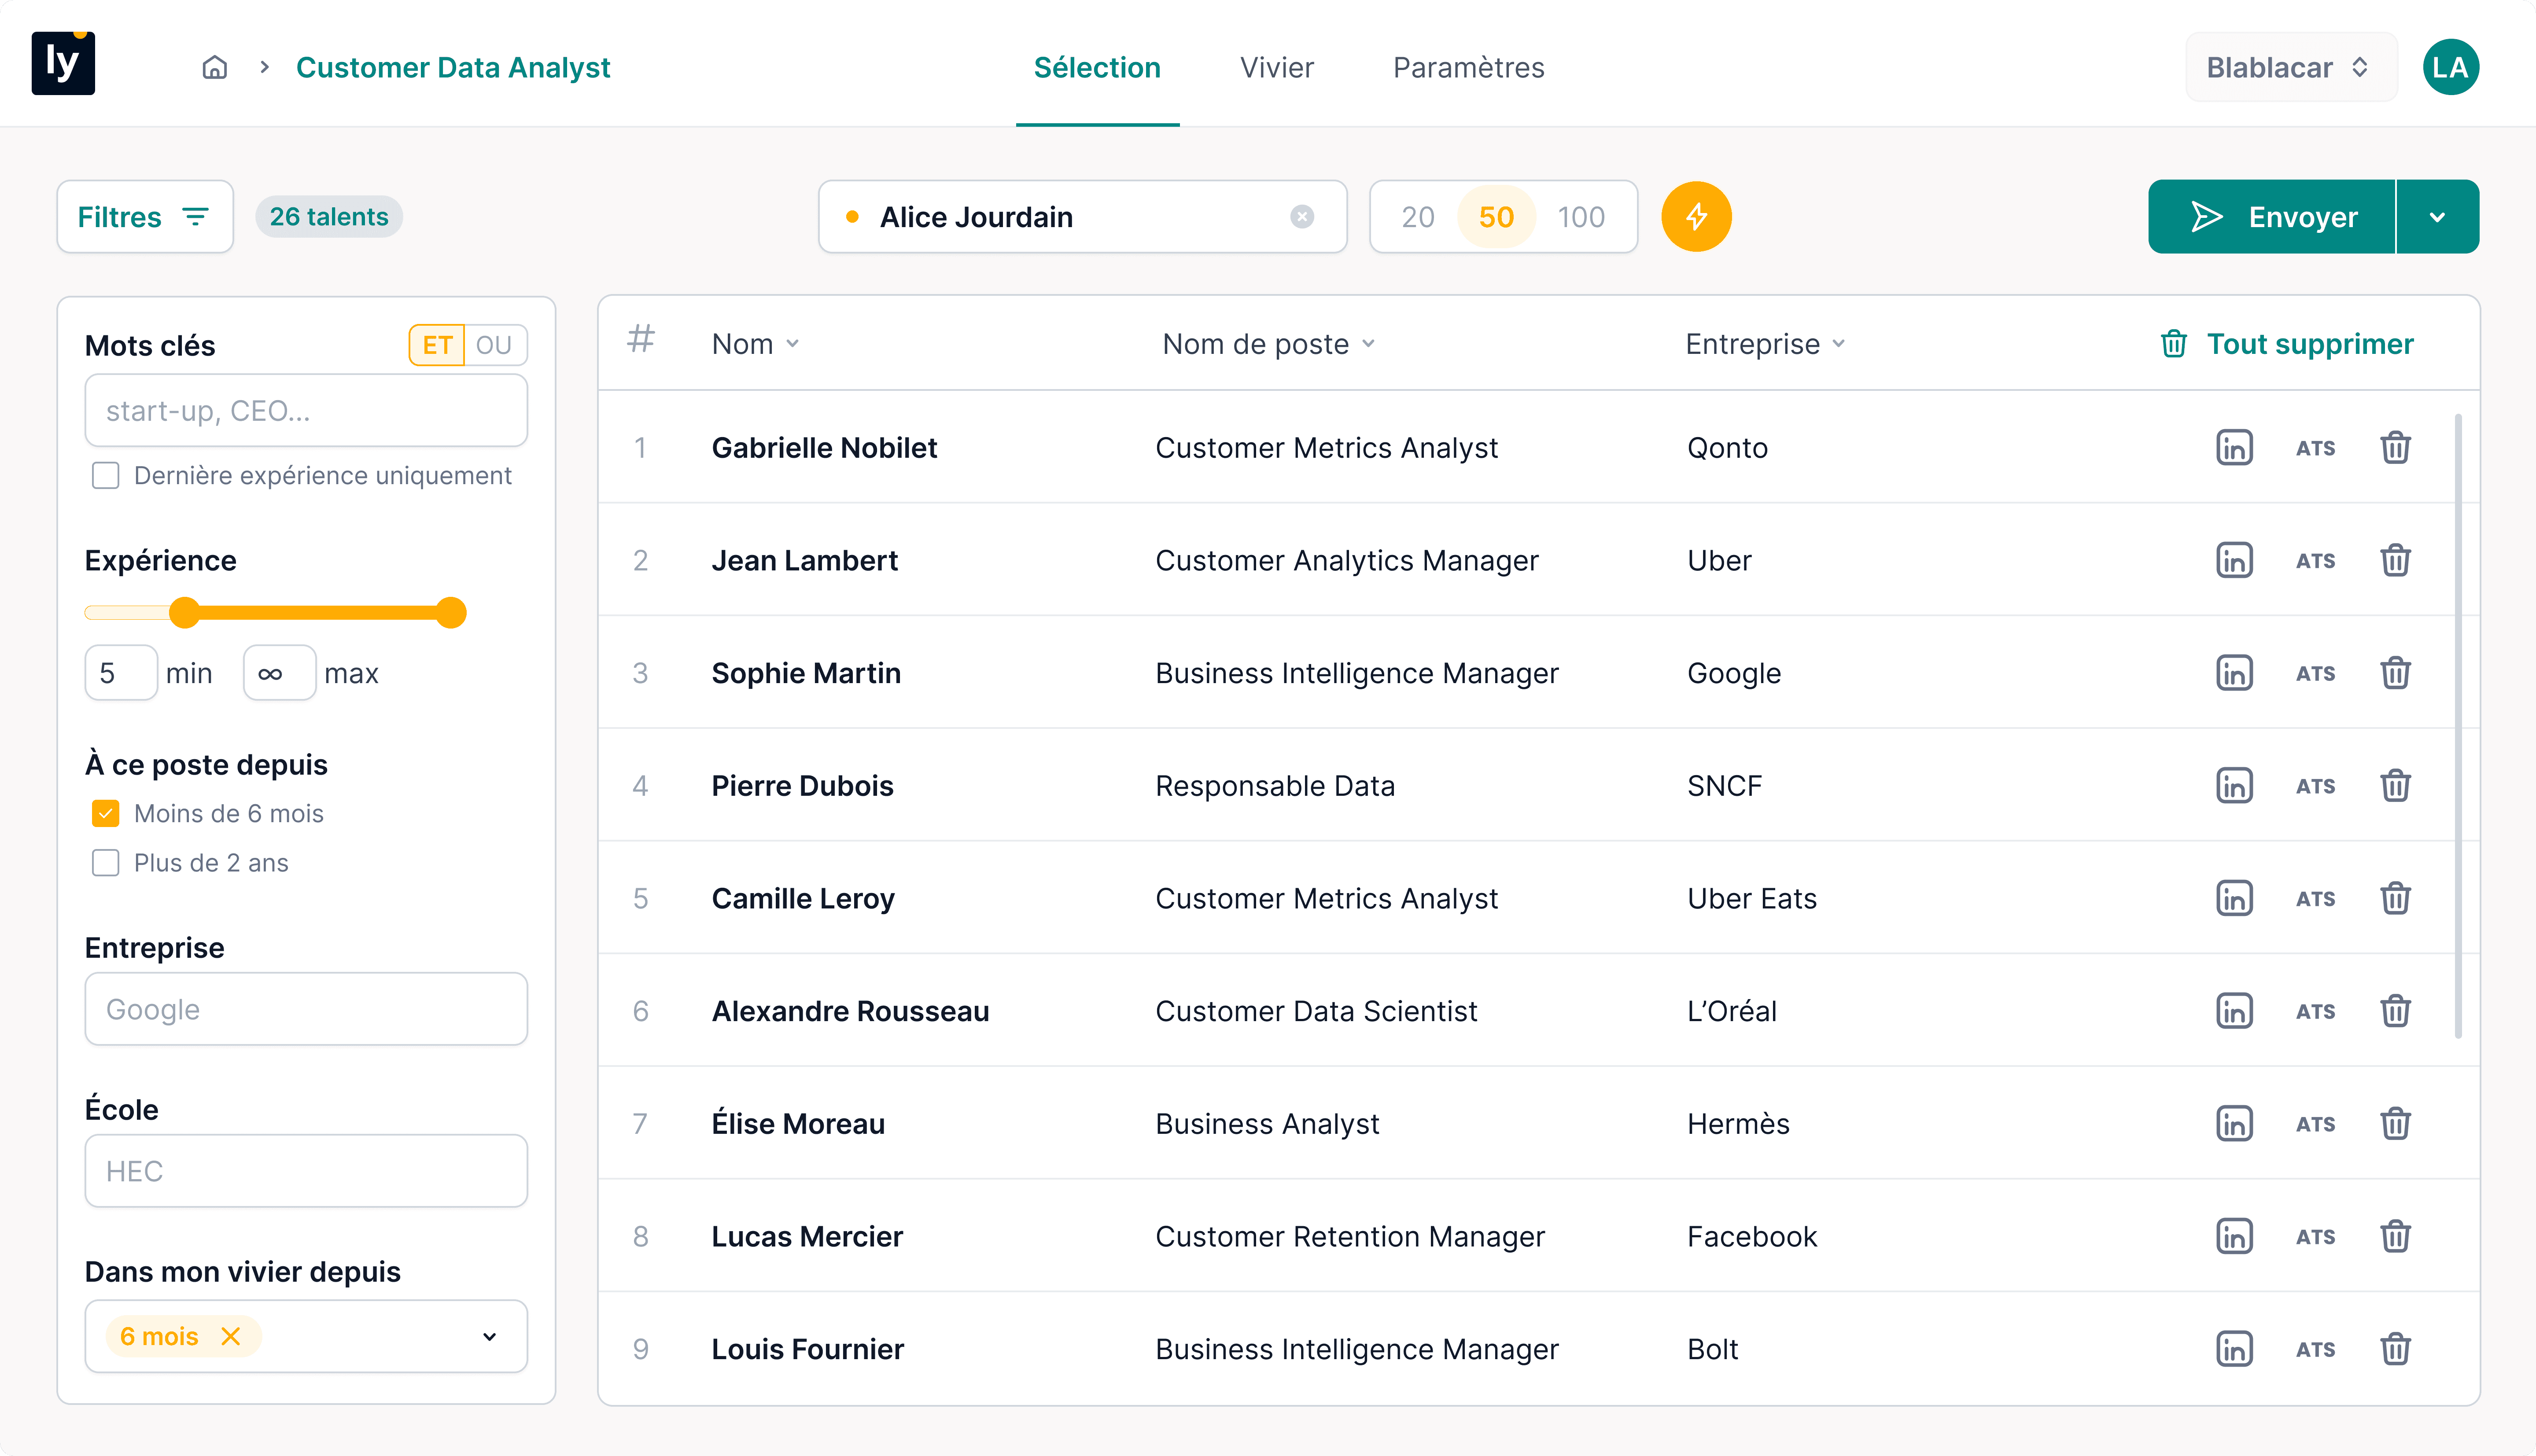
Task: Open the LA user avatar menu
Action: click(2450, 67)
